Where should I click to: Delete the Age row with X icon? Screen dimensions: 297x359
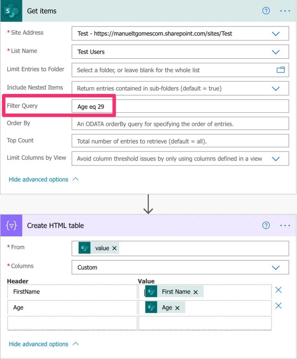click(278, 306)
